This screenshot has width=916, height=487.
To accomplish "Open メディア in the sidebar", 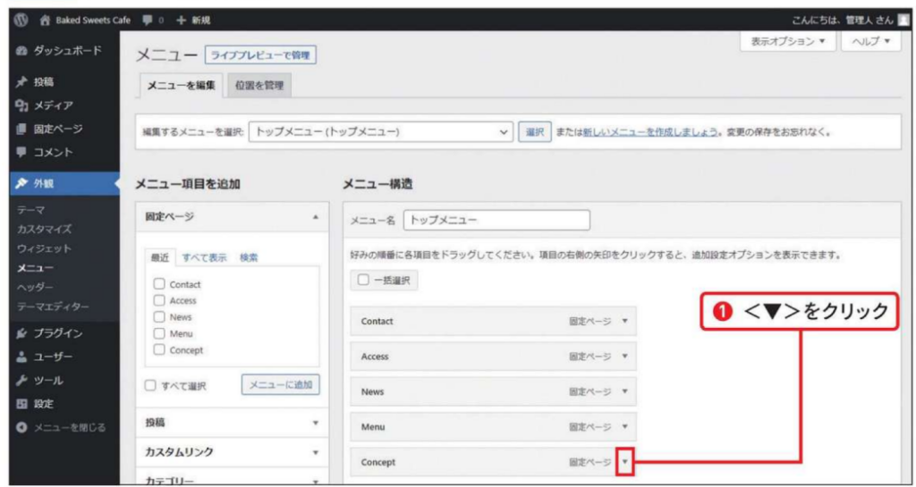I will click(x=53, y=105).
